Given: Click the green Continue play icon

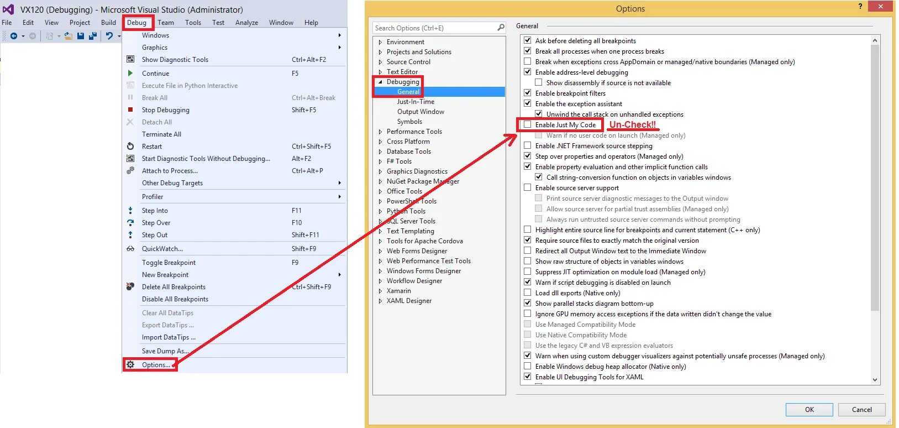Looking at the screenshot, I should tap(130, 73).
